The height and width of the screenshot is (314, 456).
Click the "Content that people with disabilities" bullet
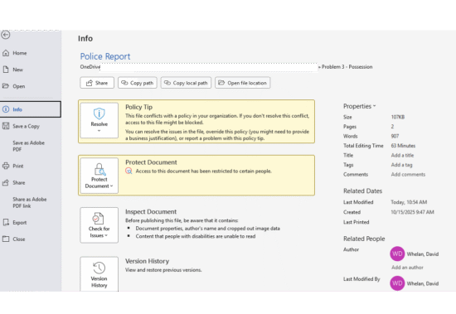(x=196, y=236)
